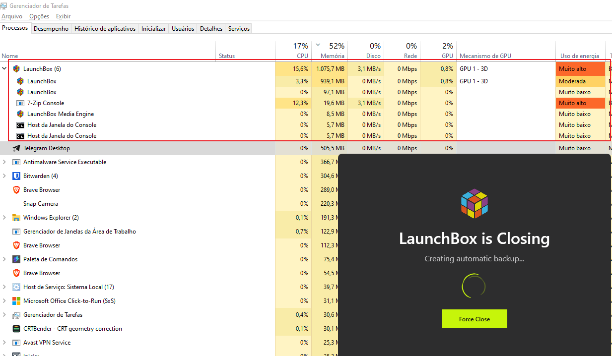
Task: Click the LaunchBox cube logo in closing dialog
Action: coord(475,203)
